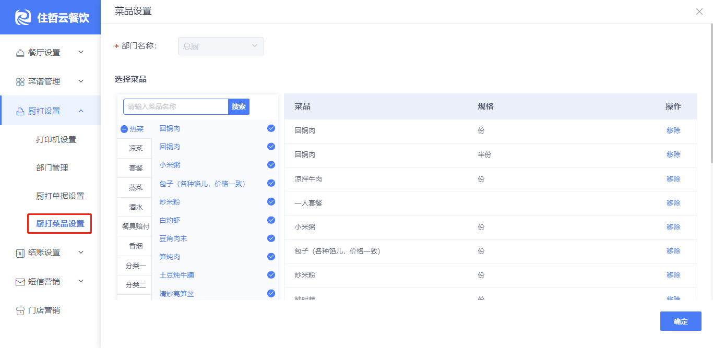Expand the 餐厅设置 sidebar chevron
The image size is (713, 348).
(x=81, y=52)
